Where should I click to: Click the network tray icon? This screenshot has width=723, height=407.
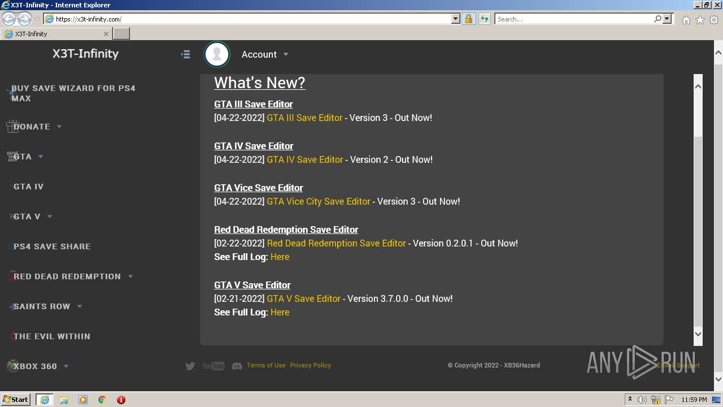pos(656,400)
